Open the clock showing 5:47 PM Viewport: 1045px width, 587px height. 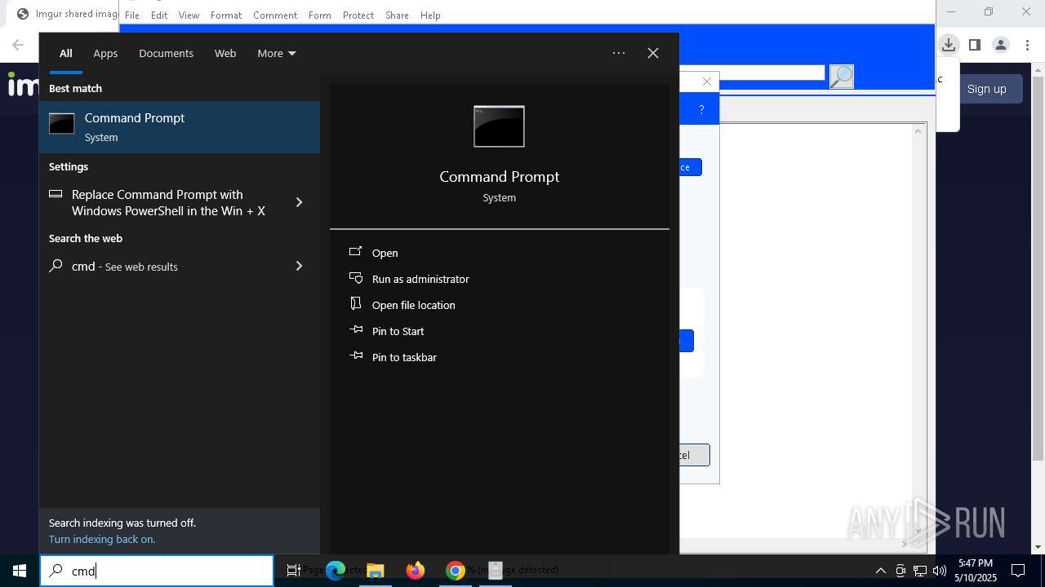[976, 571]
